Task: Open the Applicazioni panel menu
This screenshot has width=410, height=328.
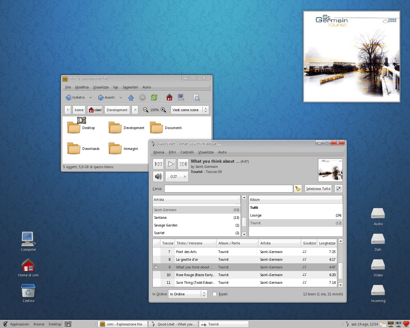Action: pyautogui.click(x=20, y=324)
